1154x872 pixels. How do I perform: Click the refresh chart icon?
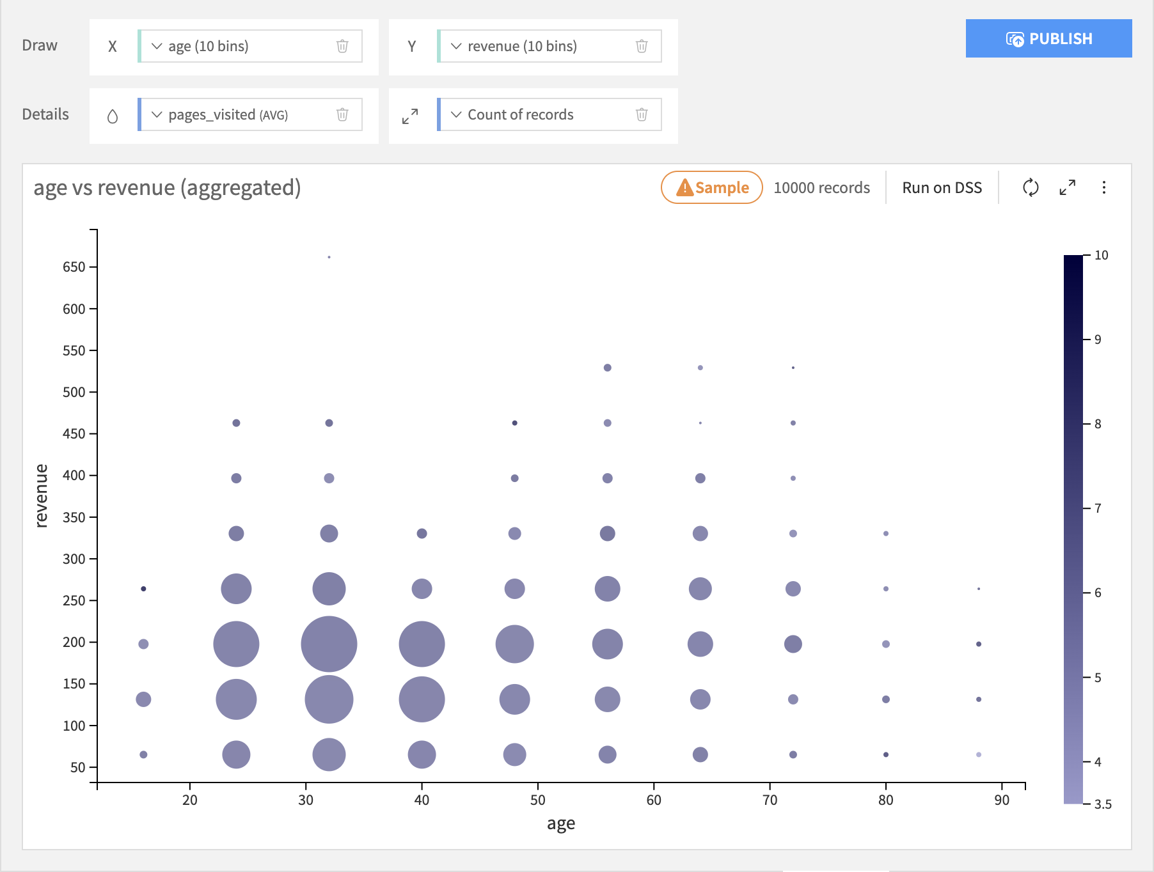1030,187
